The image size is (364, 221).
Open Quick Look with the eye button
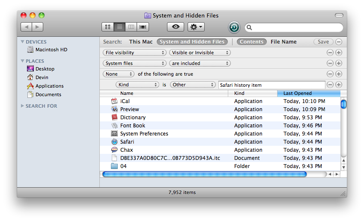(176, 27)
